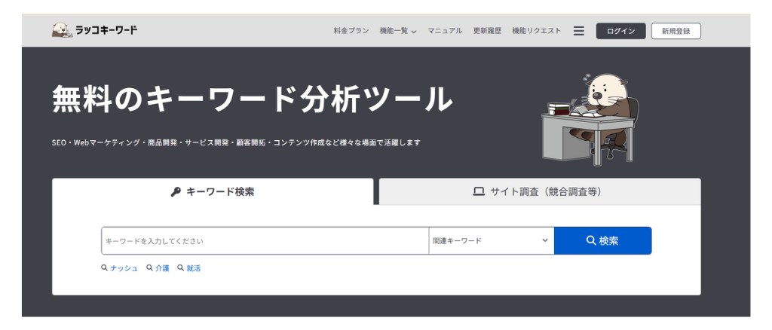Click the magnifier icon beside ナッシュ

104,267
